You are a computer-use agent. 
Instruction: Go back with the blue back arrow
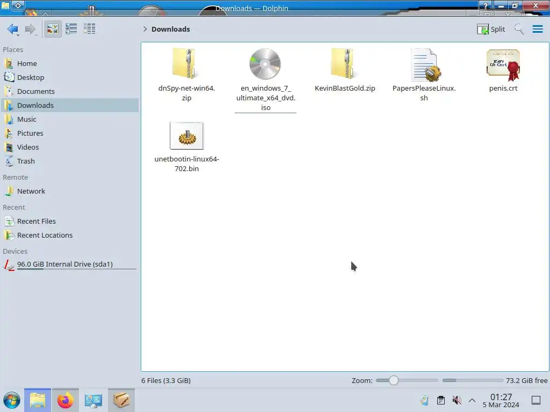point(13,29)
